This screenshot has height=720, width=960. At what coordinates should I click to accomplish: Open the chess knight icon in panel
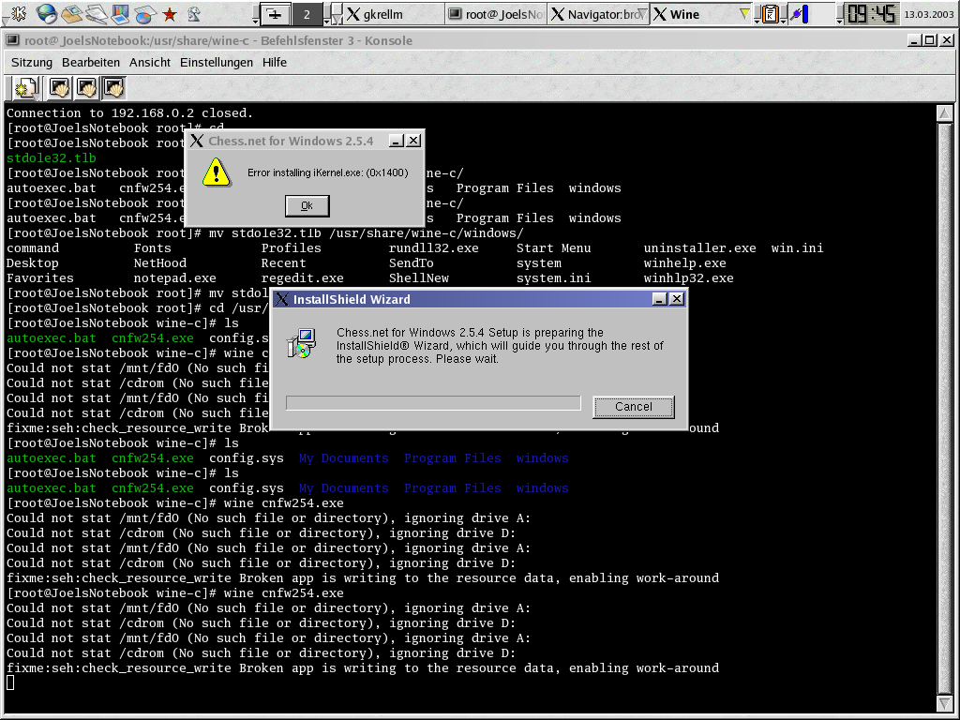point(194,14)
